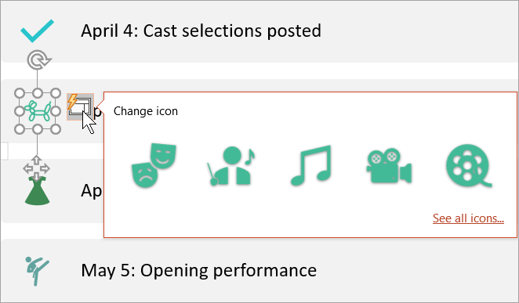
Task: Select the balloon dog icon
Action: point(38,111)
